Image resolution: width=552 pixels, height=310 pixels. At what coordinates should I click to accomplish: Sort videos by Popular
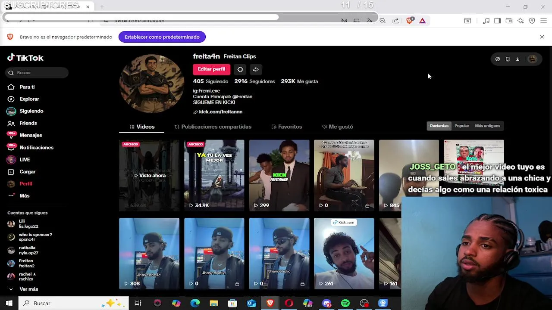461,126
